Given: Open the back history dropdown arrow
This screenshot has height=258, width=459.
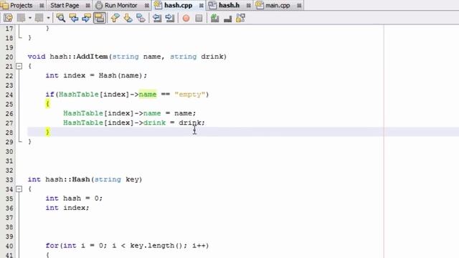Looking at the screenshot, I should 30,18.
